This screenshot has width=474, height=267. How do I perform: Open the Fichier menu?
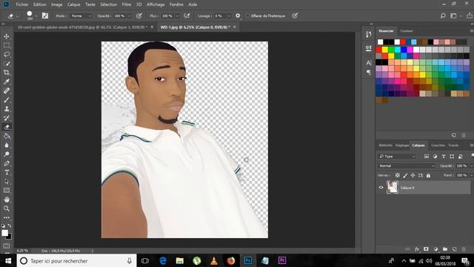pos(22,4)
